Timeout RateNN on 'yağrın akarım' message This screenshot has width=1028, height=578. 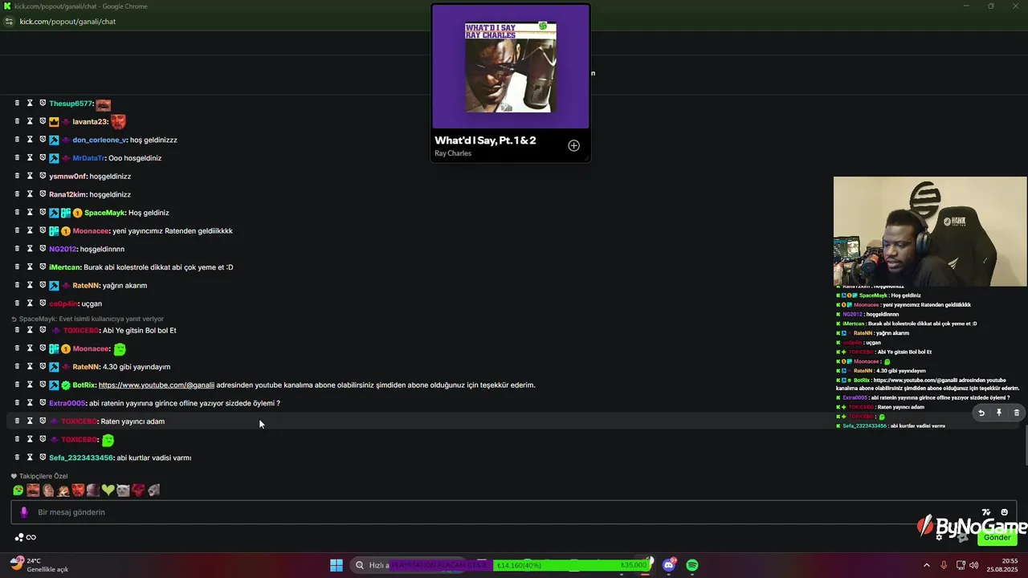pyautogui.click(x=30, y=285)
